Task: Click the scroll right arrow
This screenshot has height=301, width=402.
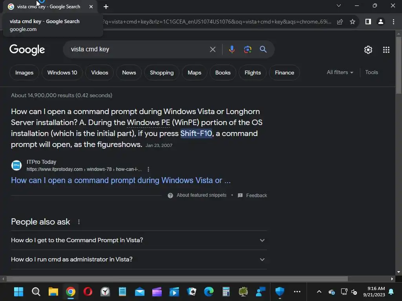Action: pyautogui.click(x=392, y=279)
